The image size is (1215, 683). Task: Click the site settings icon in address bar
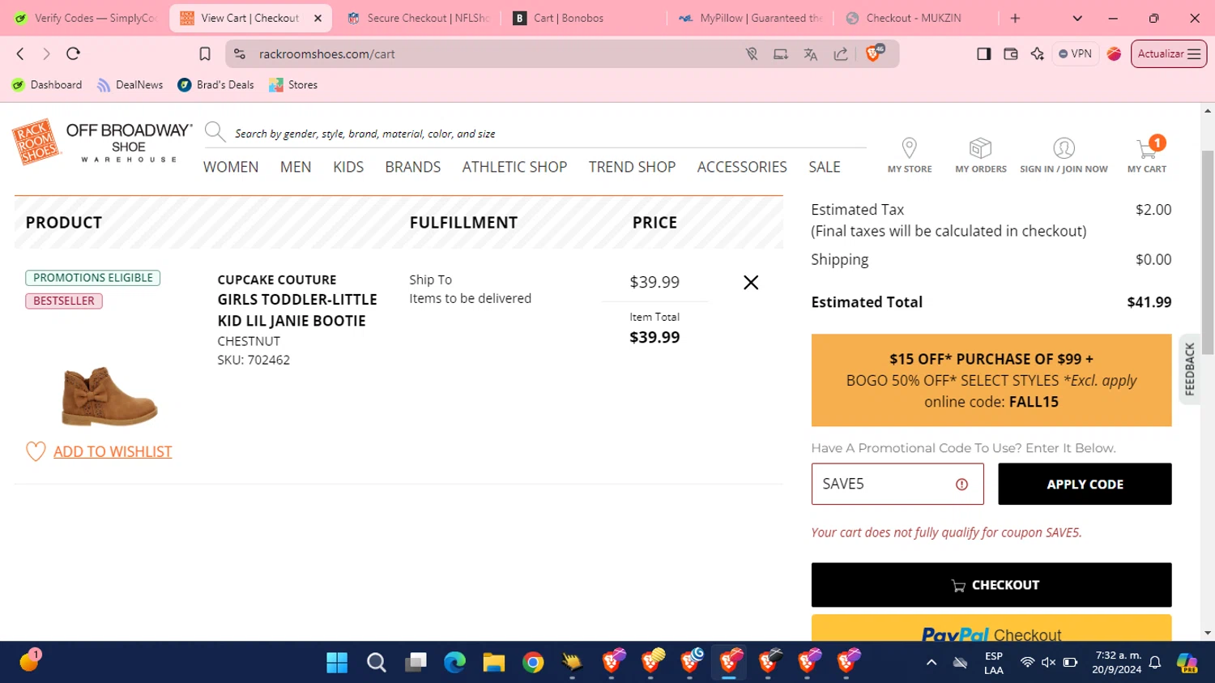[x=239, y=53]
